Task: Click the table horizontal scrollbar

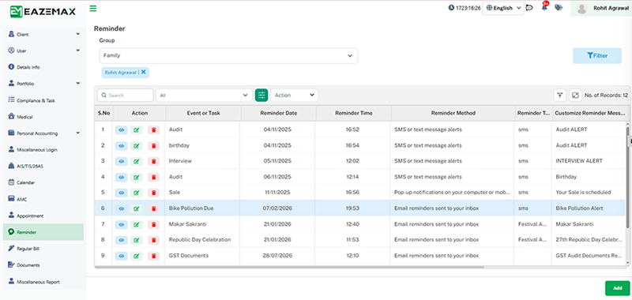Action: 289,267
